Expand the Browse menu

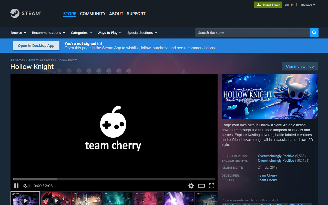pyautogui.click(x=18, y=33)
